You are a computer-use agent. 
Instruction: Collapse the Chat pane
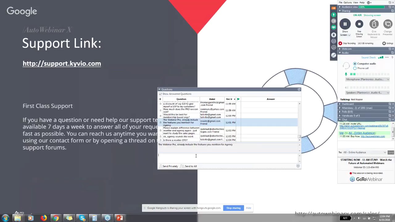[340, 120]
